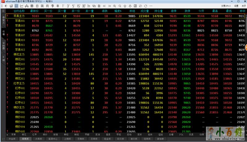This screenshot has height=142, width=247.
Task: Click the 交易(F11) trade button
Action: click(226, 6)
